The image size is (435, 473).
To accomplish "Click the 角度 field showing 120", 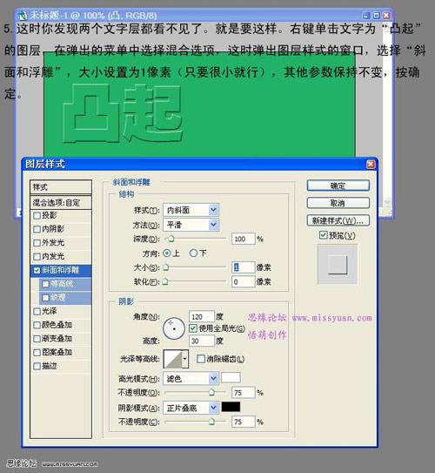I will click(x=202, y=317).
